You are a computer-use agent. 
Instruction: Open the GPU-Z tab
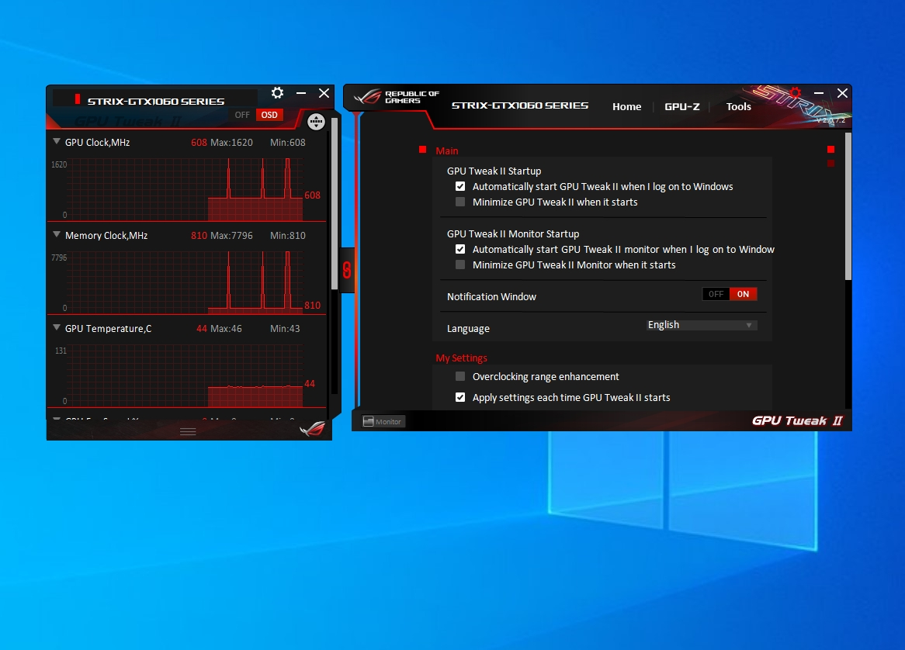tap(682, 107)
